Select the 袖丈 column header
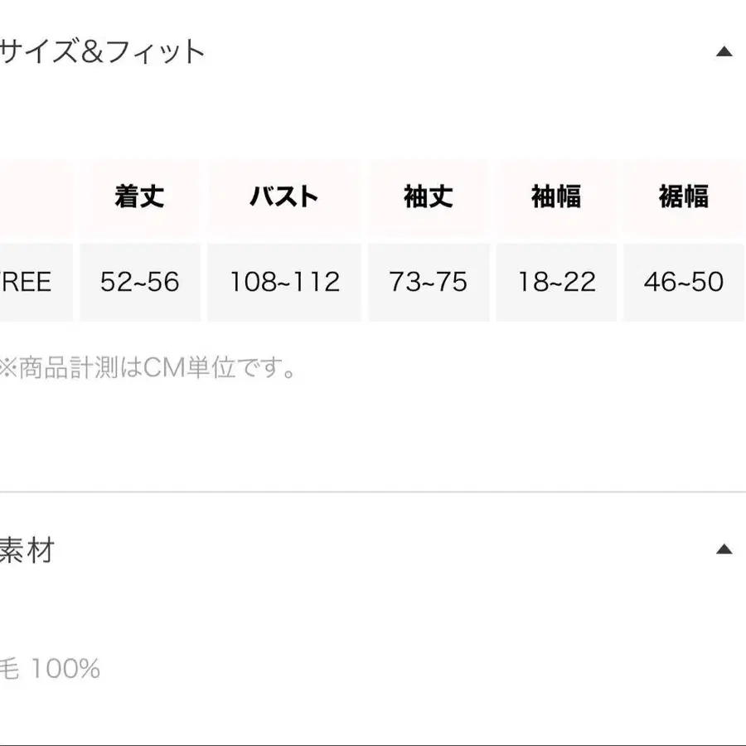The width and height of the screenshot is (746, 746). (x=428, y=196)
